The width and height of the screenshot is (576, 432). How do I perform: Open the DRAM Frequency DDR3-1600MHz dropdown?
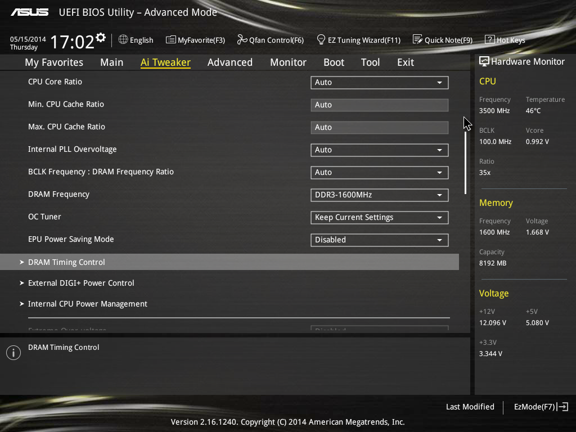pos(380,195)
